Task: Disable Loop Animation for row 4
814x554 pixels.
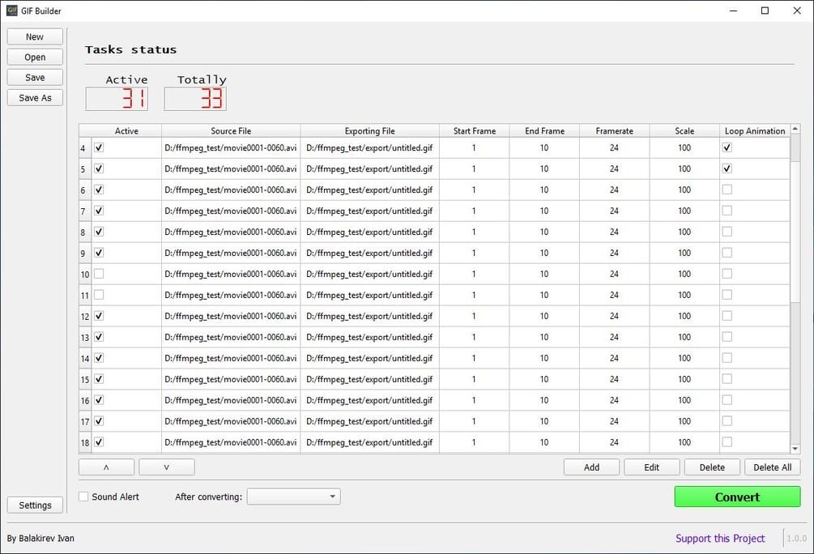Action: [x=727, y=147]
